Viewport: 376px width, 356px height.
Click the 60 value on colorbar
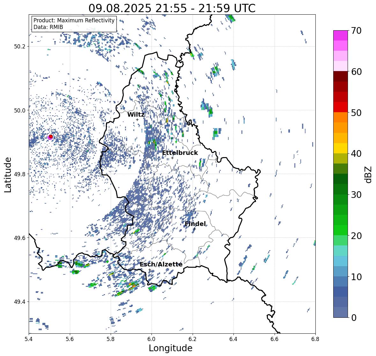356,72
